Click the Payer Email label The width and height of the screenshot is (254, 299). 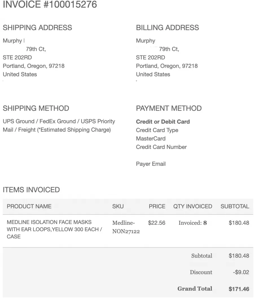coord(151,164)
